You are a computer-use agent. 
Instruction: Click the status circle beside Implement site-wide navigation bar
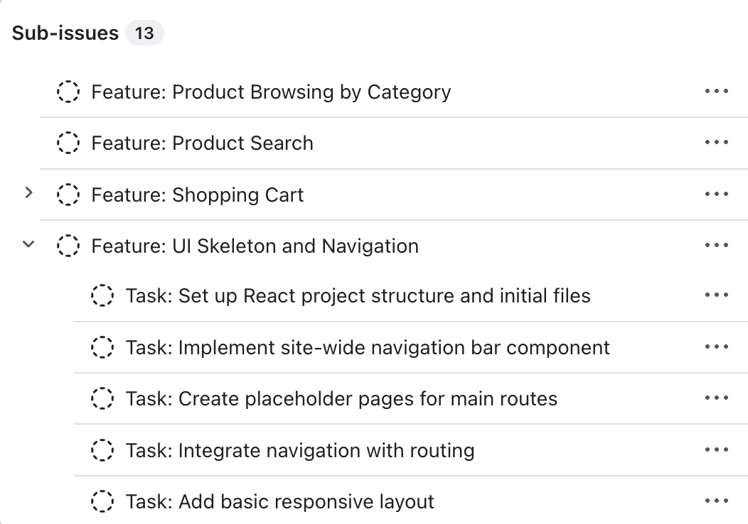click(x=103, y=347)
